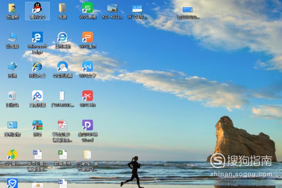Click the 网络 network icon
The height and width of the screenshot is (188, 282).
[x=12, y=66]
